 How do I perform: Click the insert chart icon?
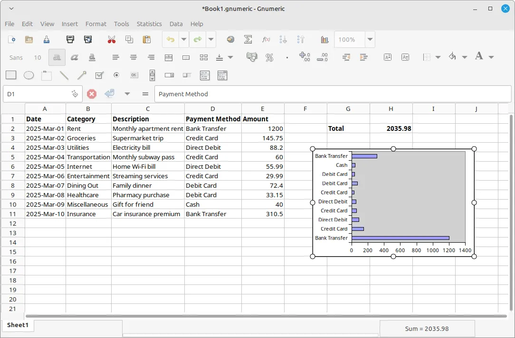coord(325,40)
